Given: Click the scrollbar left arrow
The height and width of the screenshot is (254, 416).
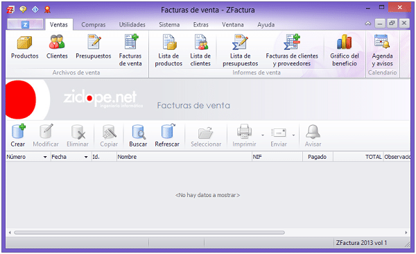Looking at the screenshot, I should click(10, 232).
